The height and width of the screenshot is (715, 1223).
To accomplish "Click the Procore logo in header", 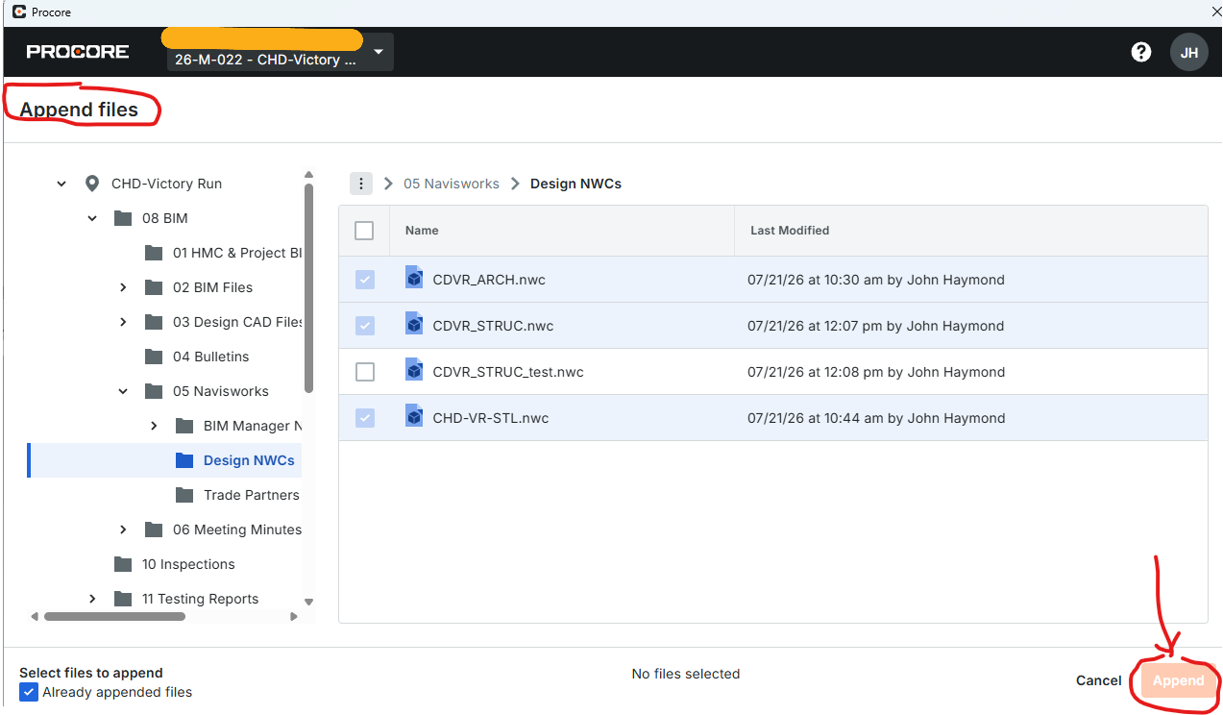I will (x=78, y=52).
